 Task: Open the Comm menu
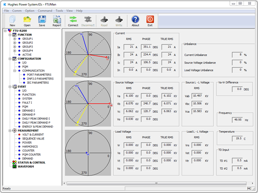[17, 11]
